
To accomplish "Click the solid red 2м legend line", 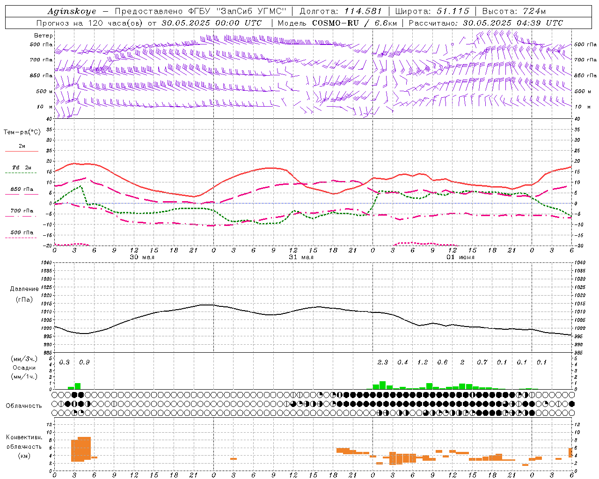I will coord(22,151).
